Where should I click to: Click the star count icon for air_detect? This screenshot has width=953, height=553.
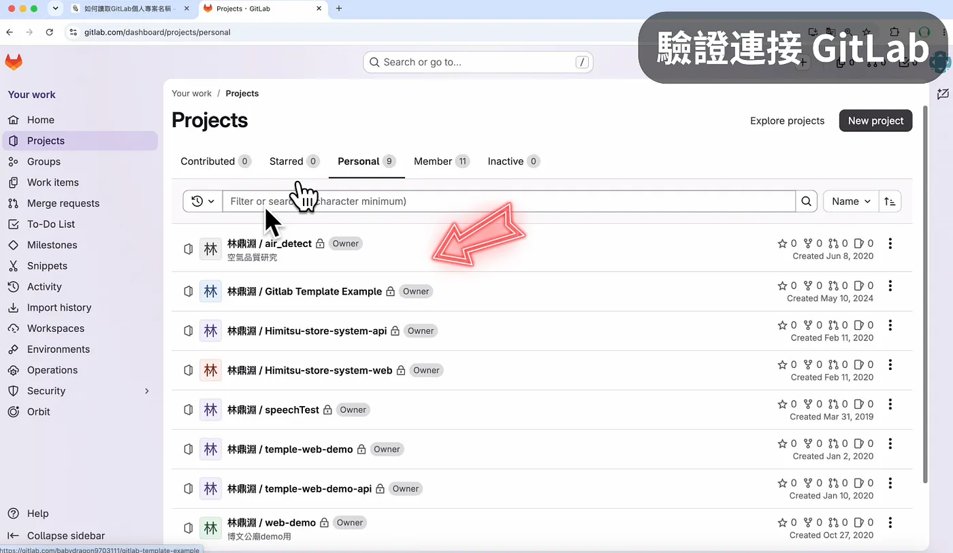tap(782, 244)
